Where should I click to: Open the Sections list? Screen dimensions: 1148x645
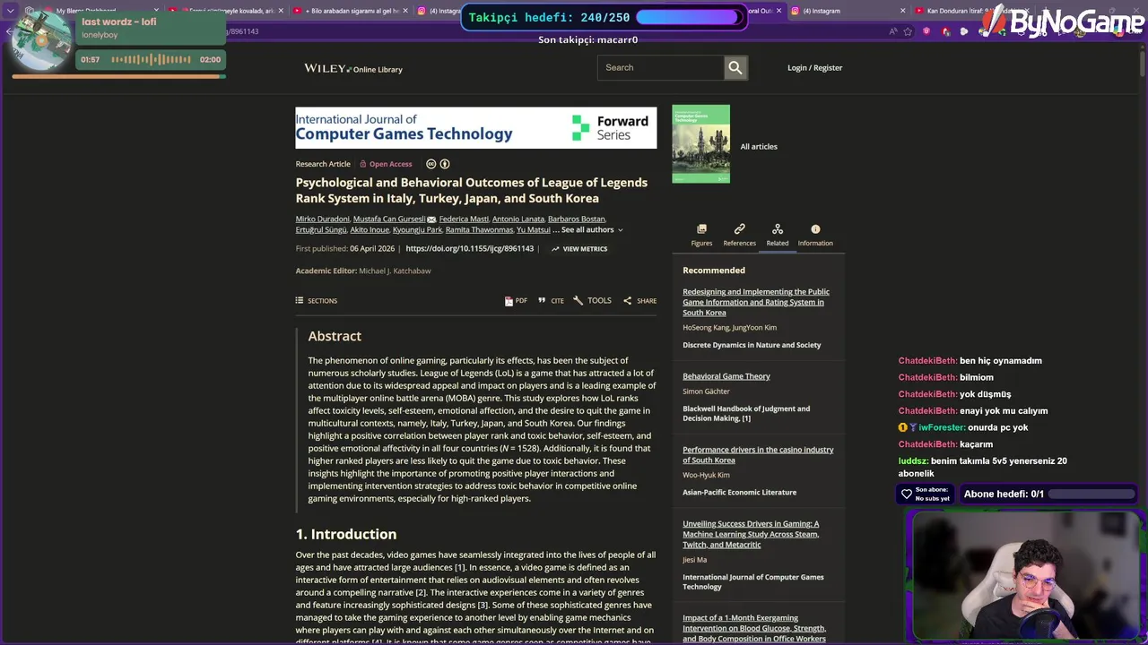point(317,301)
